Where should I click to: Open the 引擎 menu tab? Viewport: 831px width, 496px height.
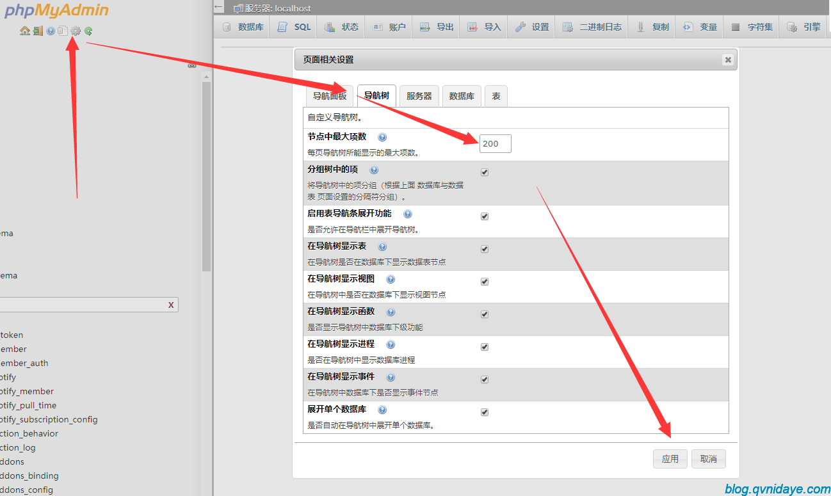(803, 27)
